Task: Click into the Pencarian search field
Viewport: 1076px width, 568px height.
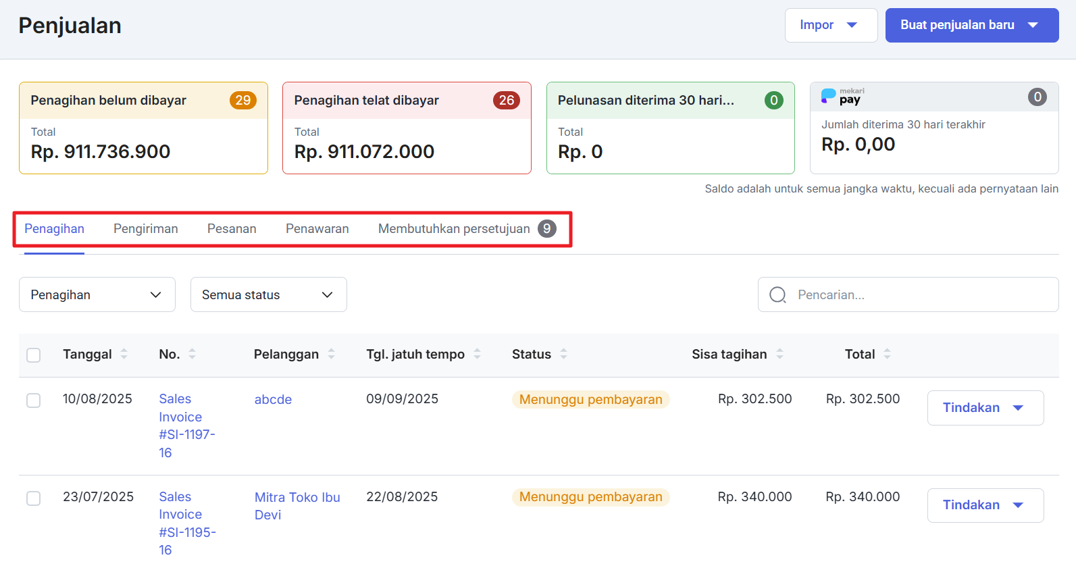Action: click(919, 295)
